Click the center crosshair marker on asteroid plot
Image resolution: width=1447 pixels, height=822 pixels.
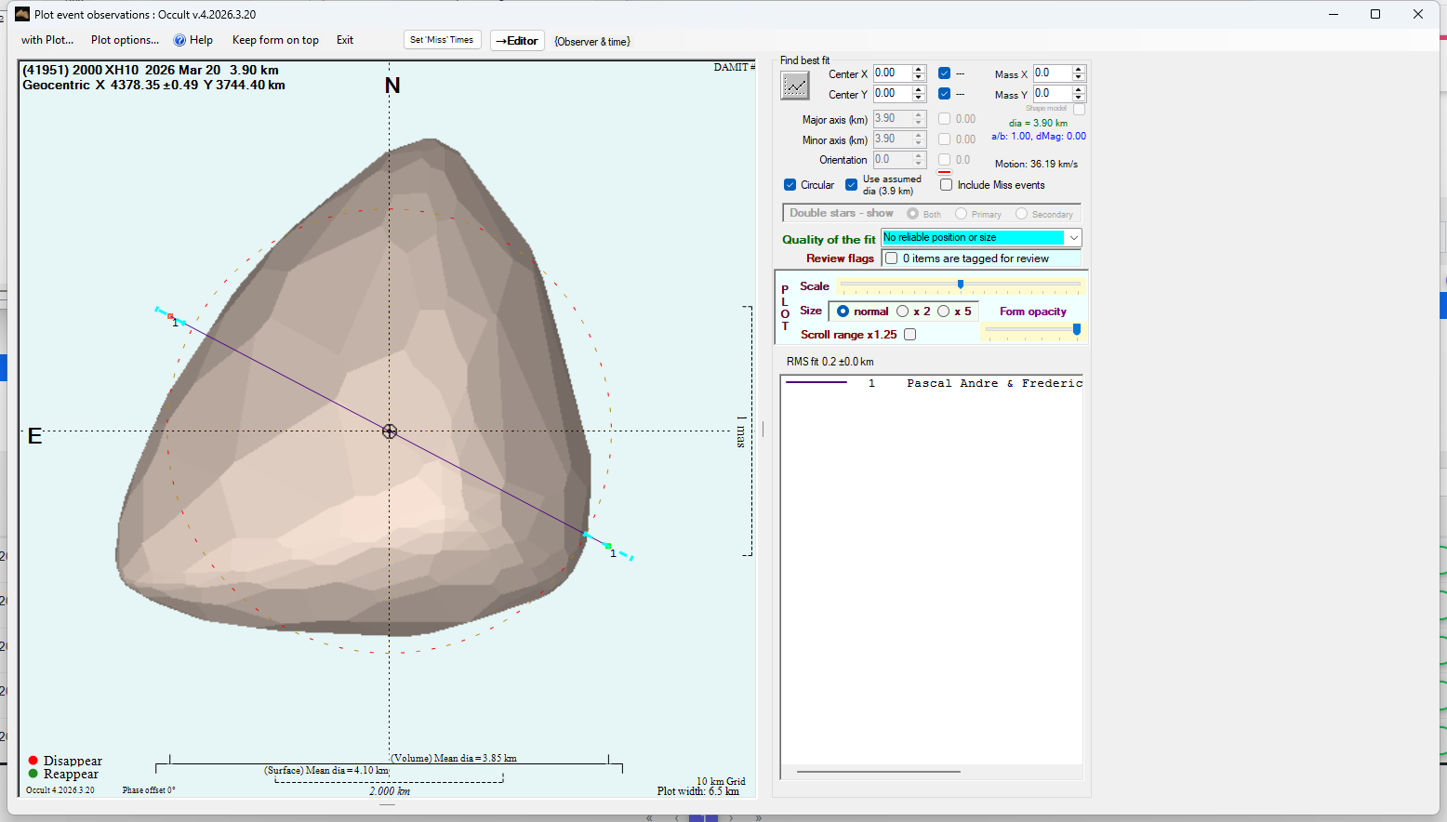[390, 431]
